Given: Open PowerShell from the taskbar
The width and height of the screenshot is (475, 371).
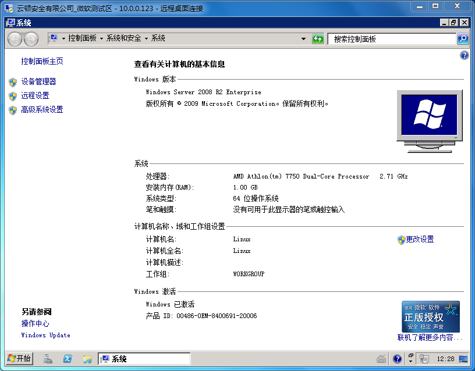Looking at the screenshot, I should point(68,359).
